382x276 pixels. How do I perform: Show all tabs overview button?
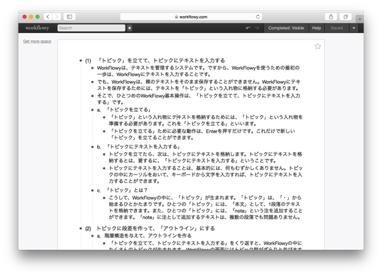tap(346, 17)
